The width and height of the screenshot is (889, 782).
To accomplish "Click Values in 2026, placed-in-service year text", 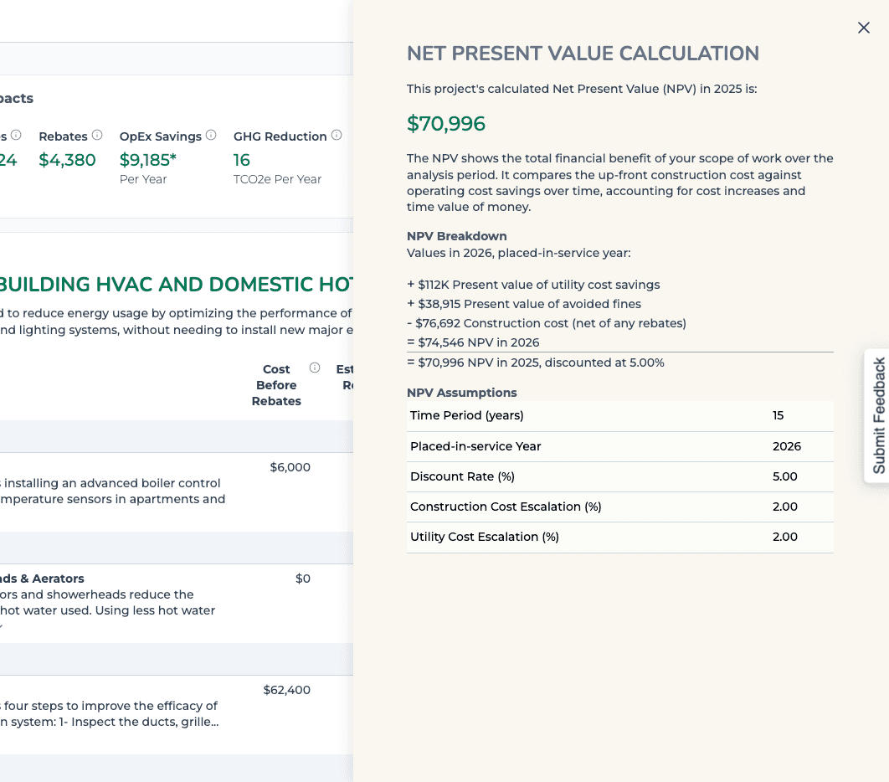I will 518,253.
